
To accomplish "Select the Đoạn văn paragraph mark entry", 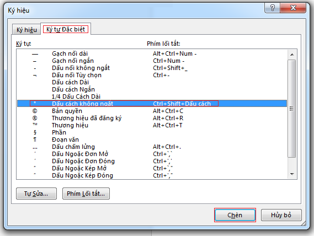I will (152, 140).
